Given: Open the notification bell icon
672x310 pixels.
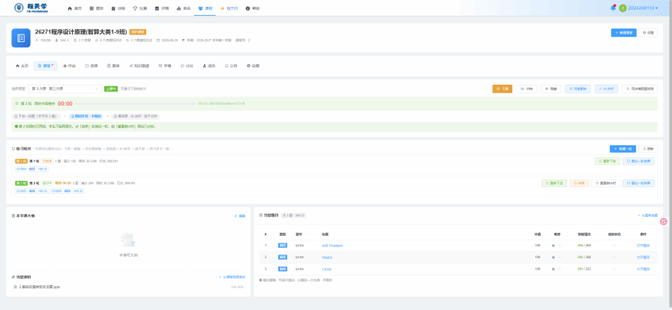Looking at the screenshot, I should (613, 7).
